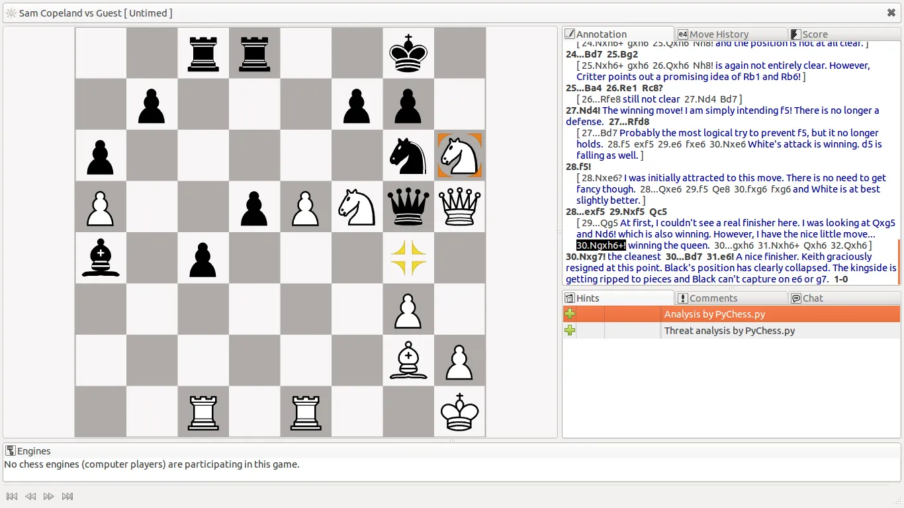Select the black bishop on a4
The height and width of the screenshot is (508, 904).
click(100, 258)
